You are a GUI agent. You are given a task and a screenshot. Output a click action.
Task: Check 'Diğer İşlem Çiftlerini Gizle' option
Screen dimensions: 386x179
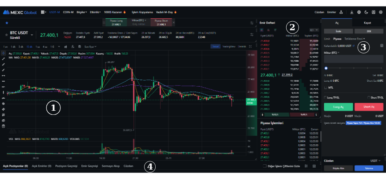click(264, 166)
